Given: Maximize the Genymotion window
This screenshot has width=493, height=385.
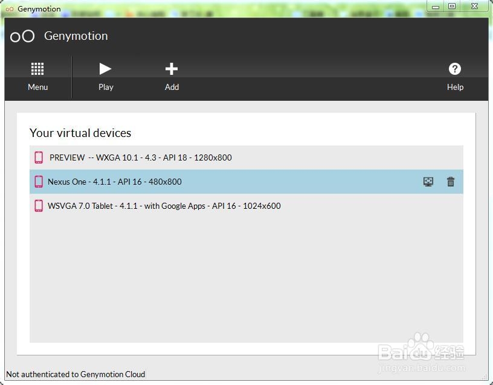Looking at the screenshot, I should [452, 6].
